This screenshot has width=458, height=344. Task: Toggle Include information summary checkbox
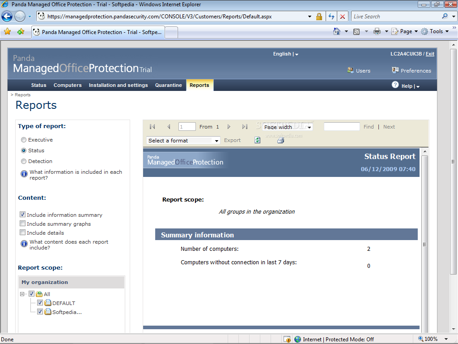pos(22,215)
